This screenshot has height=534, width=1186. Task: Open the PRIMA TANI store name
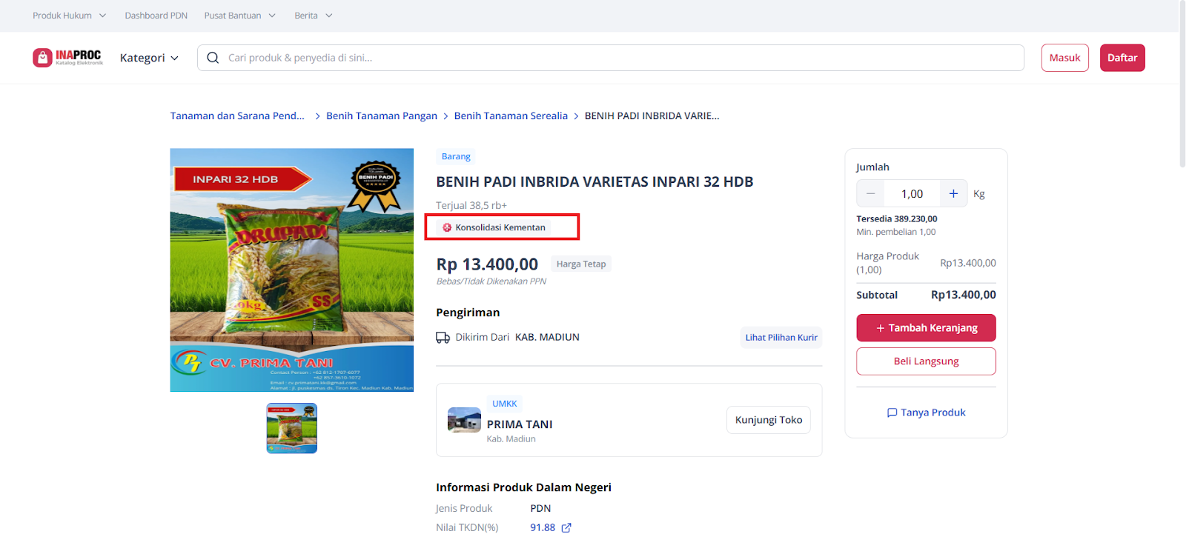point(520,424)
